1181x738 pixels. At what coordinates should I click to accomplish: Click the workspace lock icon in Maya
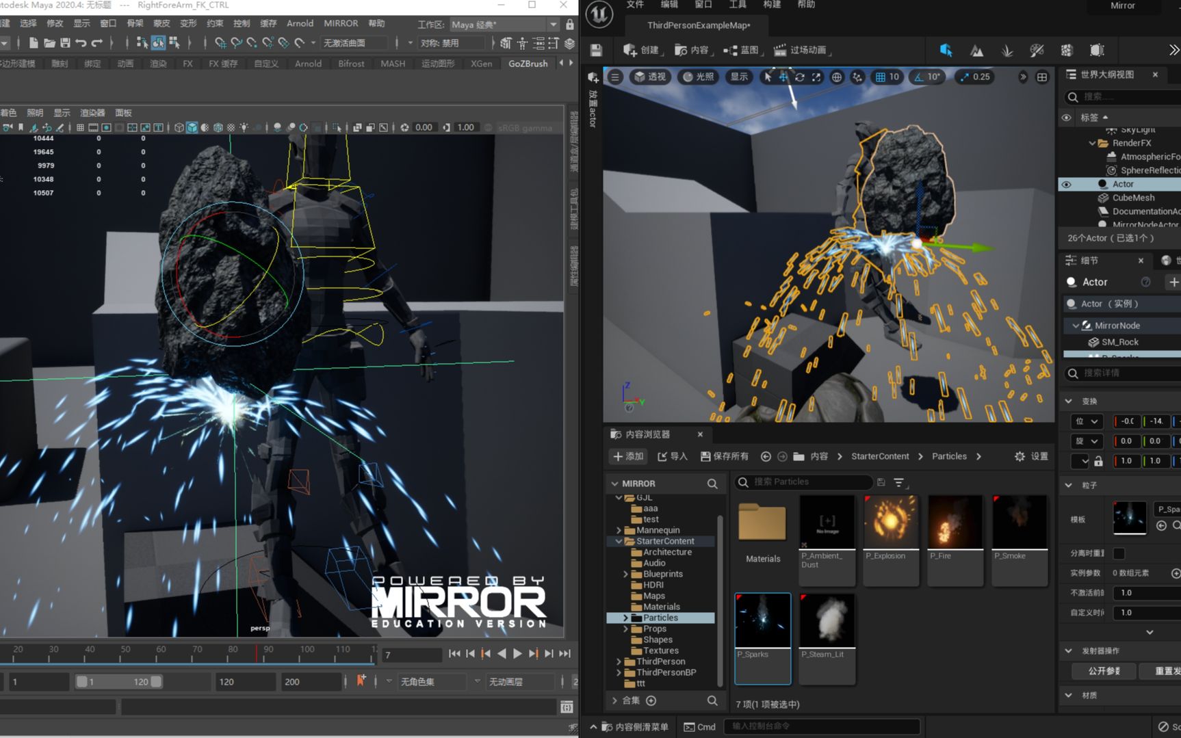point(570,25)
